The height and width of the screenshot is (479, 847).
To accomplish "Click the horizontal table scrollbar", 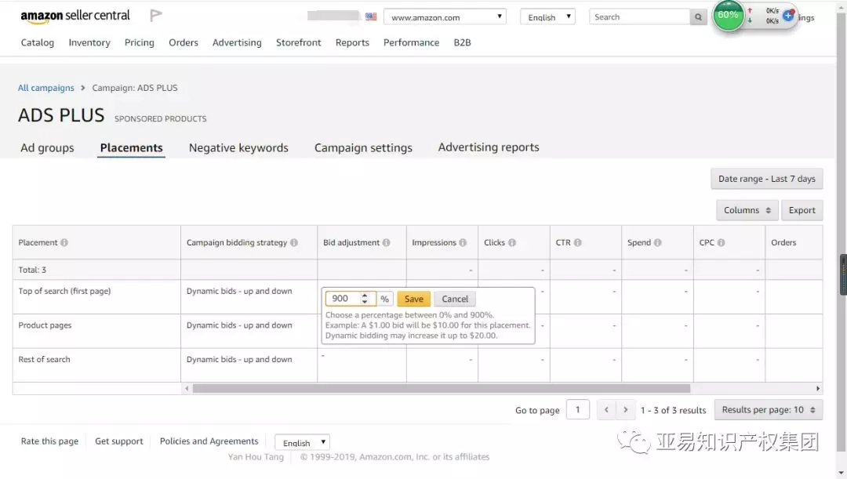I will (441, 388).
